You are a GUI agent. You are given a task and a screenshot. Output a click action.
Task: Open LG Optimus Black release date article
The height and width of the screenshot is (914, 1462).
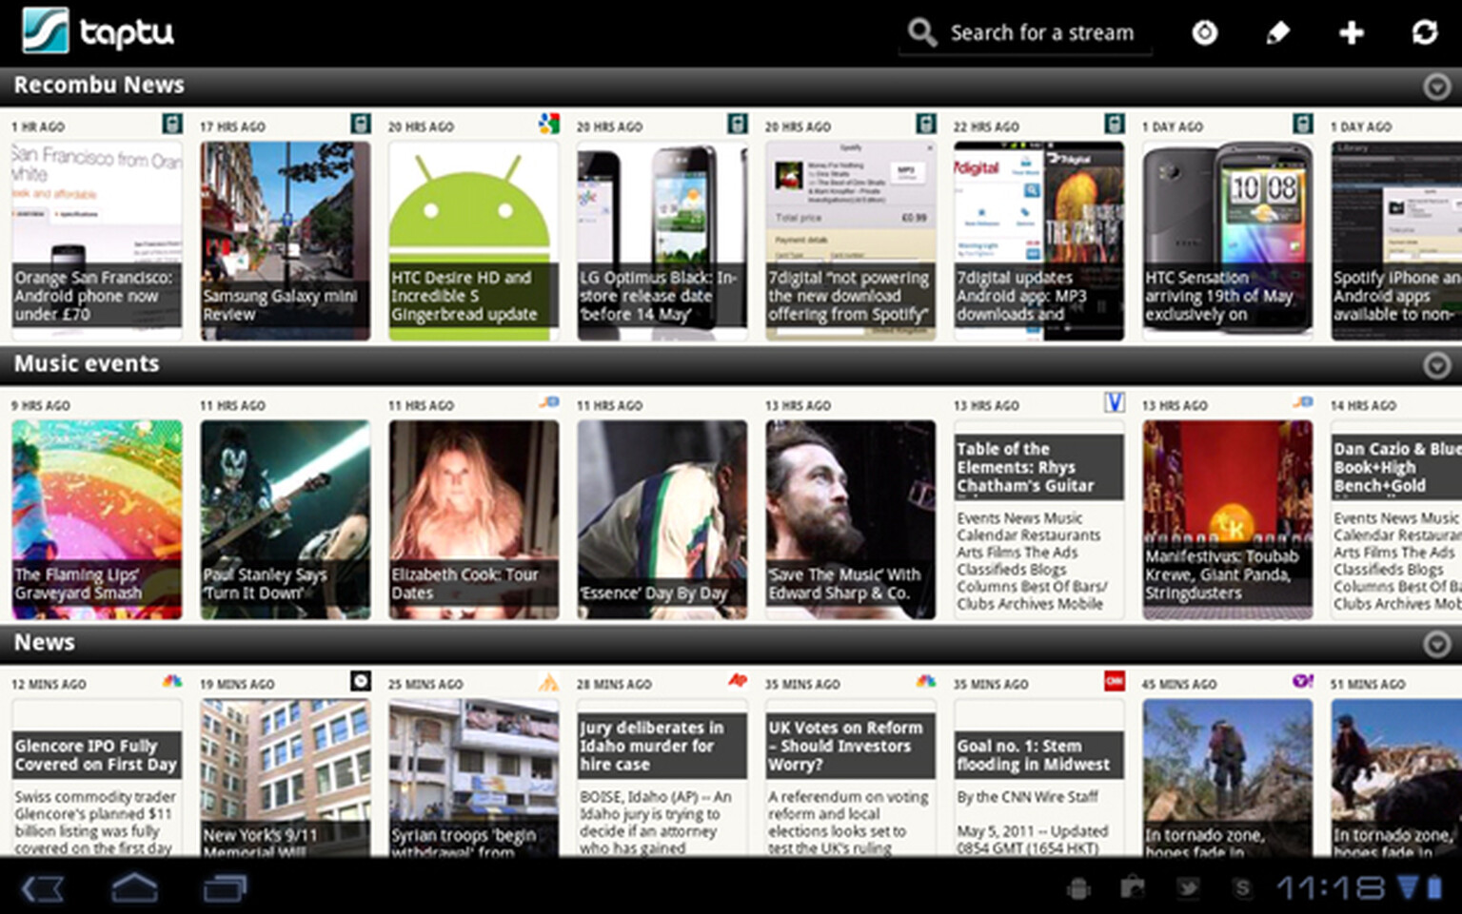coord(662,241)
